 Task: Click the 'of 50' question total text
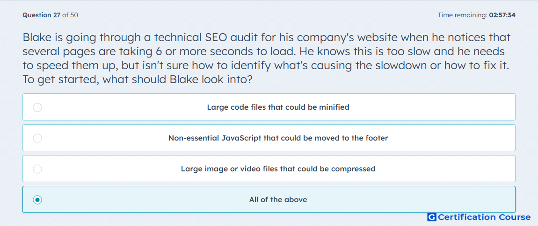(70, 15)
